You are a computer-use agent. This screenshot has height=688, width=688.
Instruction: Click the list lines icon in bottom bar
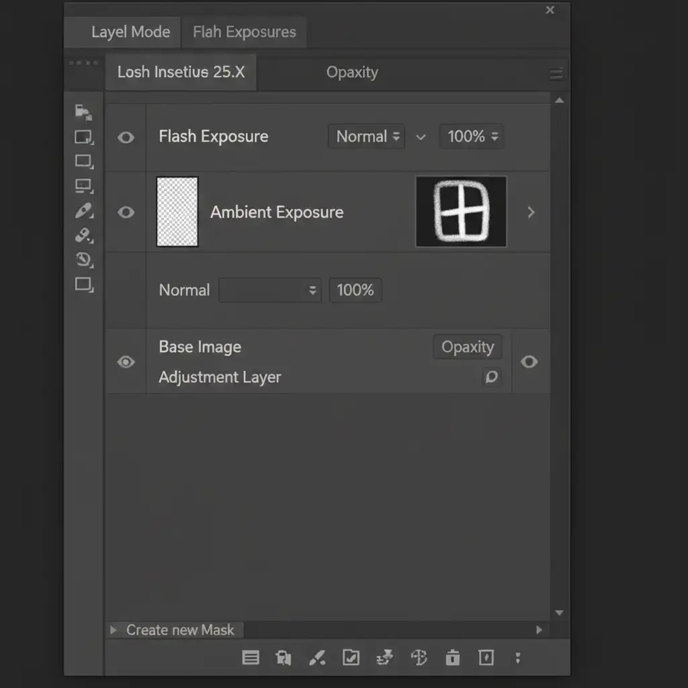tap(251, 658)
